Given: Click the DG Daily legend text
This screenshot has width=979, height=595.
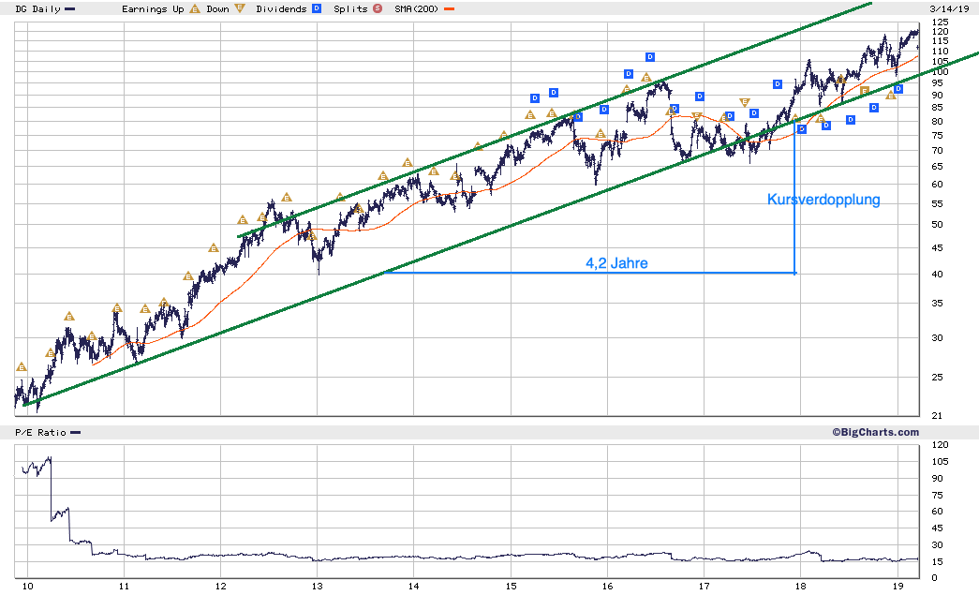Looking at the screenshot, I should 38,9.
